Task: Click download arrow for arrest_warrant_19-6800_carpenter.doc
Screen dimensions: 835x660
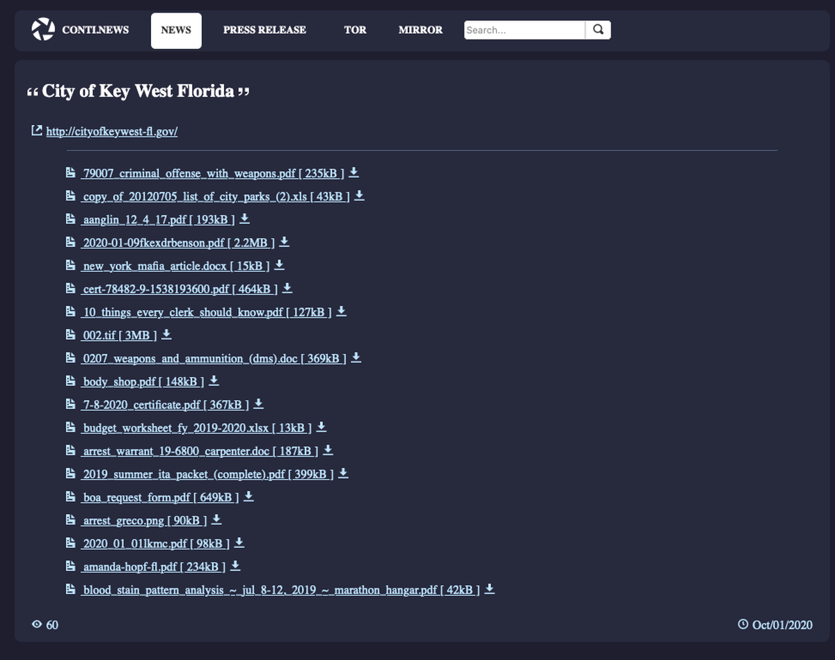Action: tap(328, 449)
